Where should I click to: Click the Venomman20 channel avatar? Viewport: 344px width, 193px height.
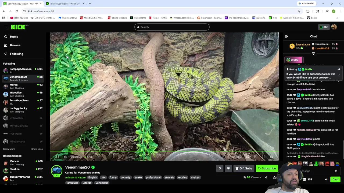[x=56, y=171]
